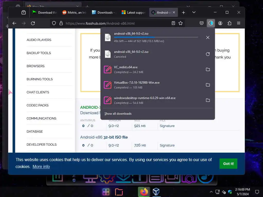The image size is (263, 197).
Task: Reload the current page
Action: pos(33,23)
